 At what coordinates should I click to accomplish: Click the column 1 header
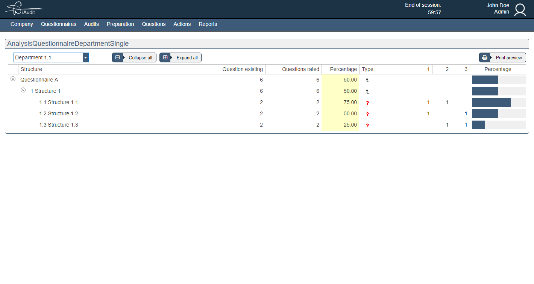[404, 69]
